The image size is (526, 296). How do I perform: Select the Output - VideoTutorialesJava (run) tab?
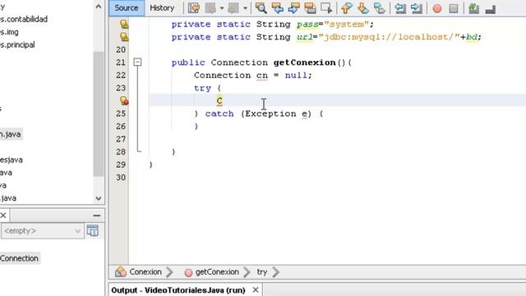pyautogui.click(x=178, y=290)
